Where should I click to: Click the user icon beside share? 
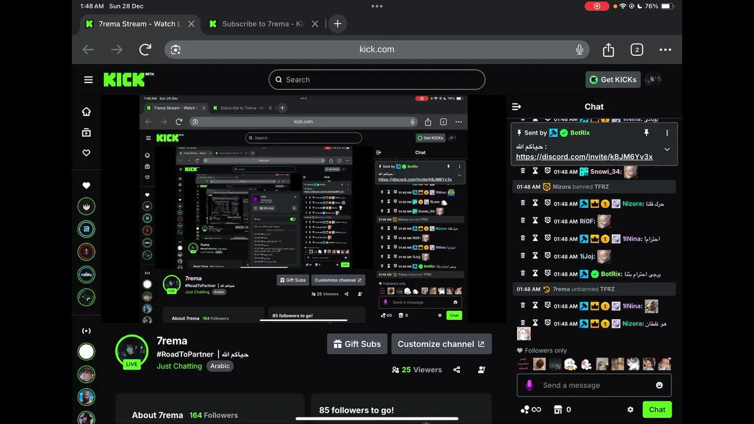(482, 370)
